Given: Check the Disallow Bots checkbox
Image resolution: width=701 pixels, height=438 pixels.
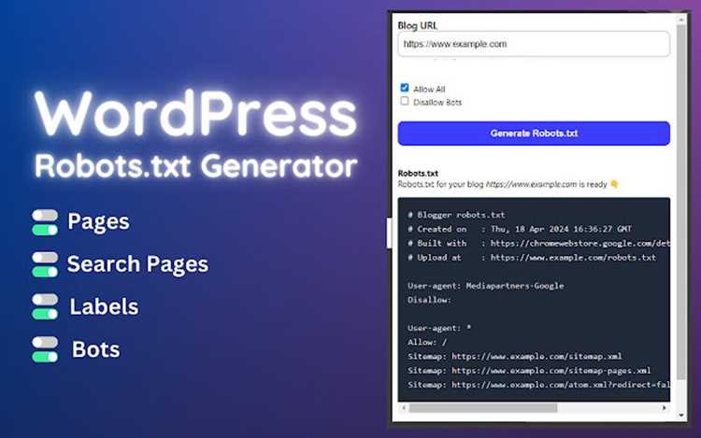Looking at the screenshot, I should pos(405,101).
